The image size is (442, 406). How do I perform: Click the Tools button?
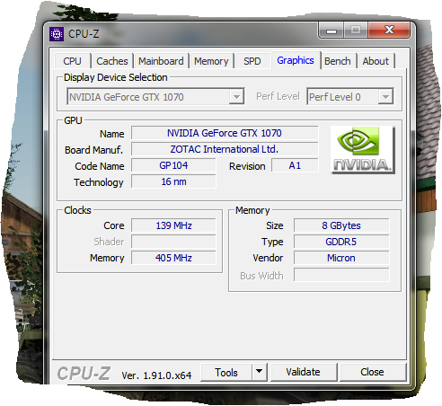click(x=226, y=372)
